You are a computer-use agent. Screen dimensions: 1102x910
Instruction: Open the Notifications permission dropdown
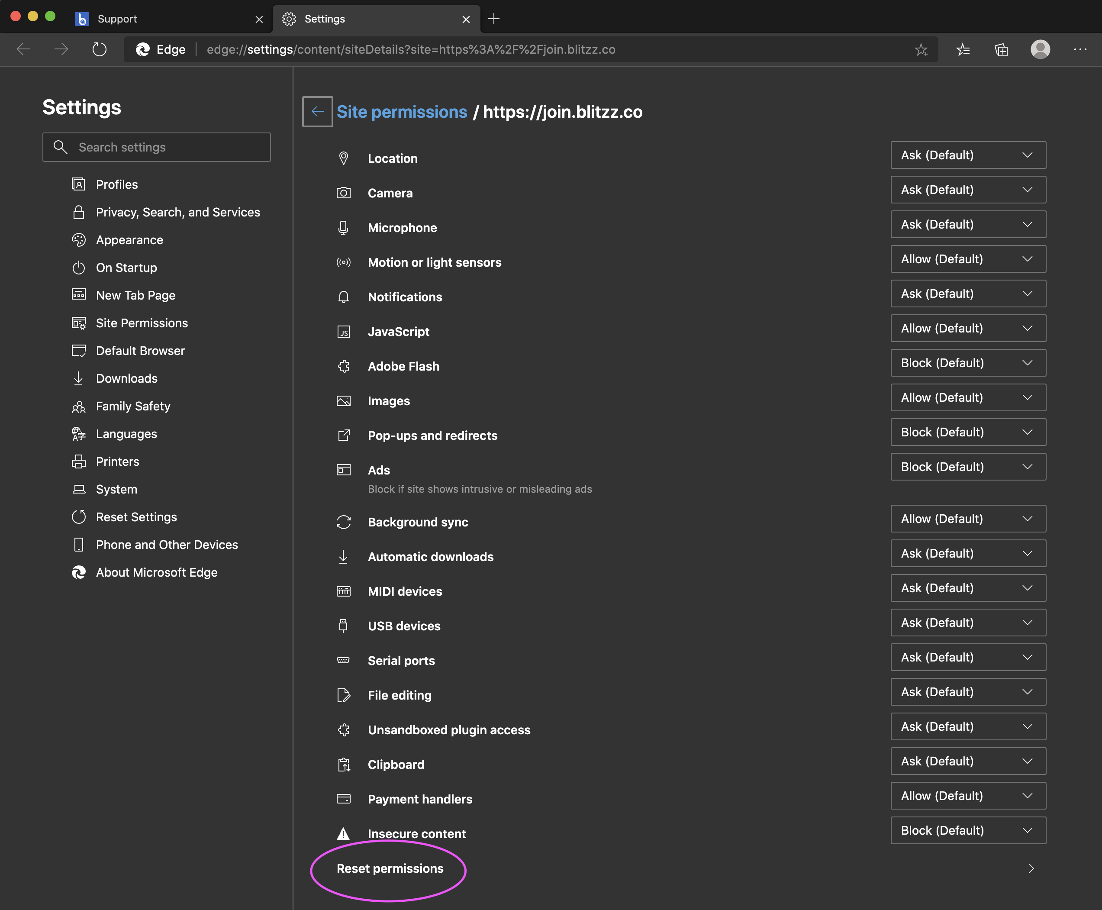[967, 294]
